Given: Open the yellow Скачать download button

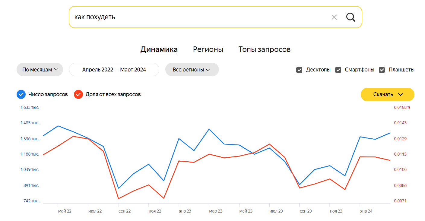Looking at the screenshot, I should click(x=388, y=94).
